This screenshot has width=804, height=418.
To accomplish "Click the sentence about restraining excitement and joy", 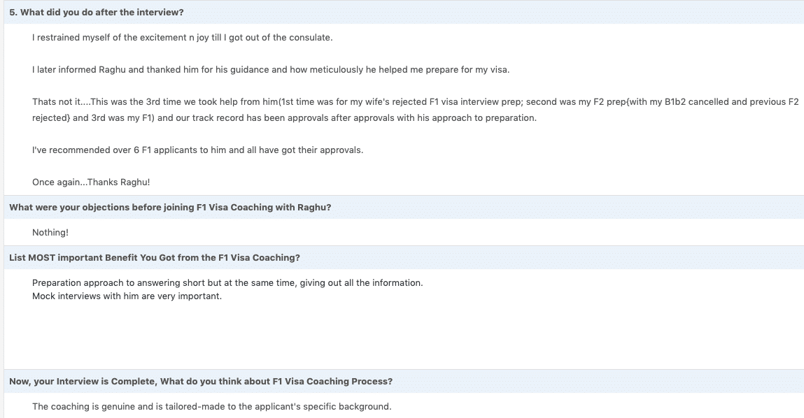I will click(182, 37).
